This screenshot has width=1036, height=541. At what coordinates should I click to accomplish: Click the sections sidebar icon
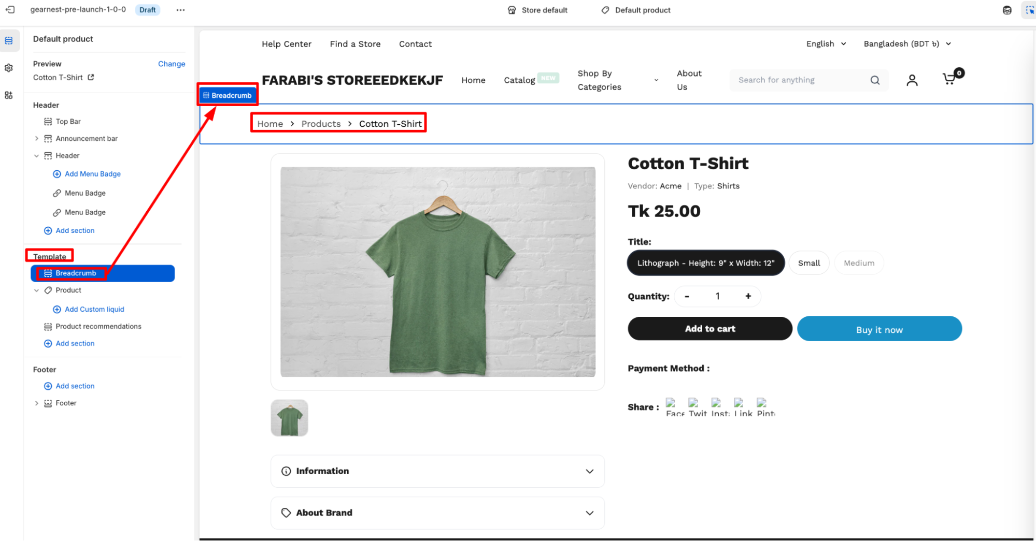coord(9,40)
